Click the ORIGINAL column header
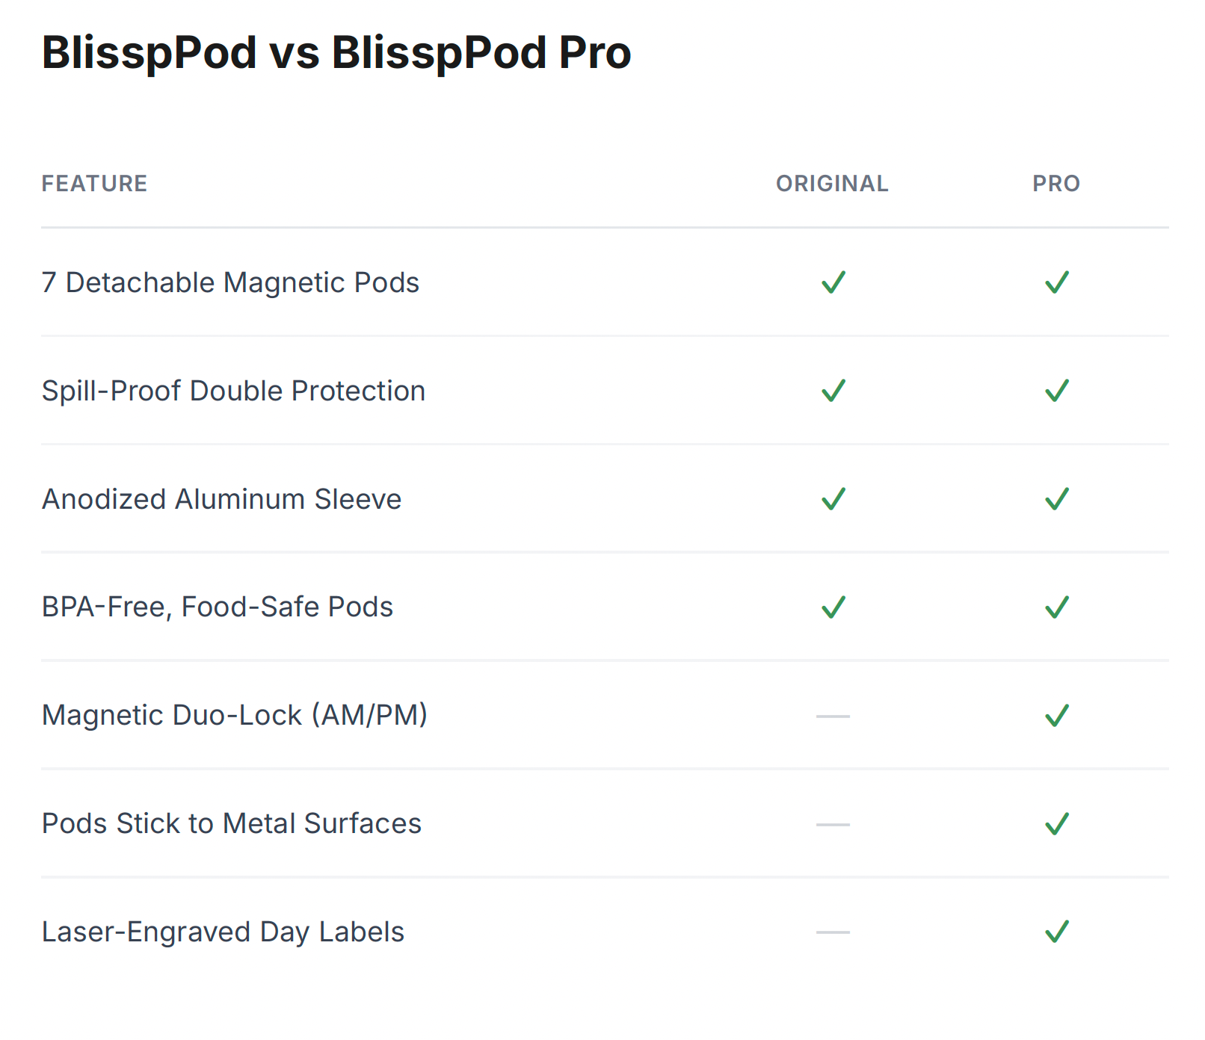Viewport: 1205px width, 1040px height. [832, 184]
